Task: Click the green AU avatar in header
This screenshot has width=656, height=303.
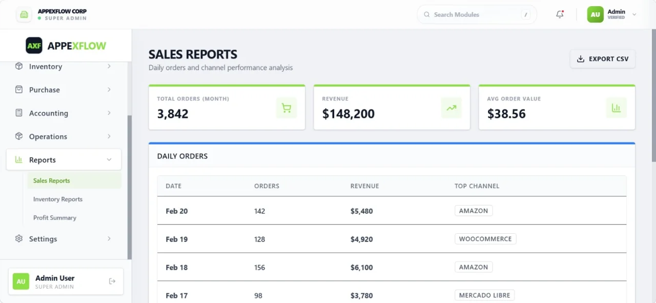Action: (x=595, y=14)
